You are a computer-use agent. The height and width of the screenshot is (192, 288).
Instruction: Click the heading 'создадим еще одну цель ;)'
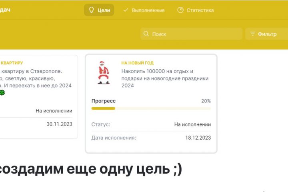(x=91, y=169)
